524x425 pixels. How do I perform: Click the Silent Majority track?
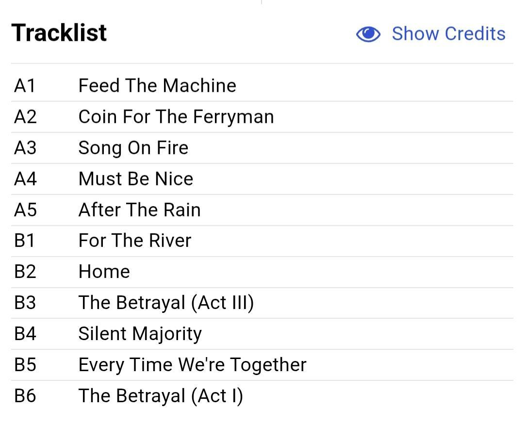point(140,334)
